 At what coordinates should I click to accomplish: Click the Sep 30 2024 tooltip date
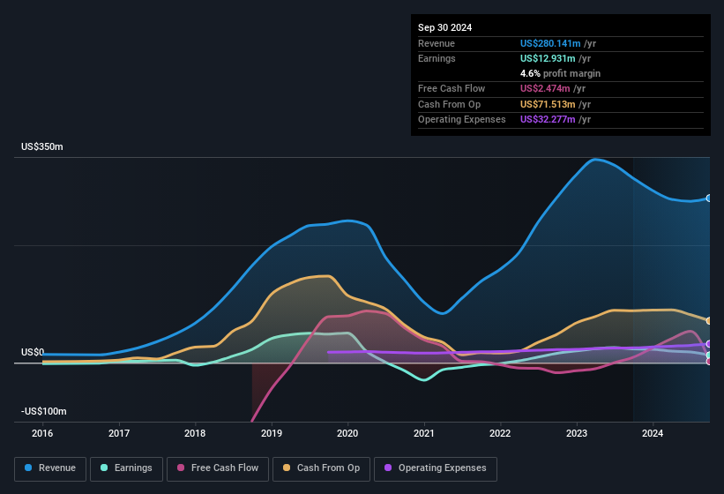[x=445, y=27]
